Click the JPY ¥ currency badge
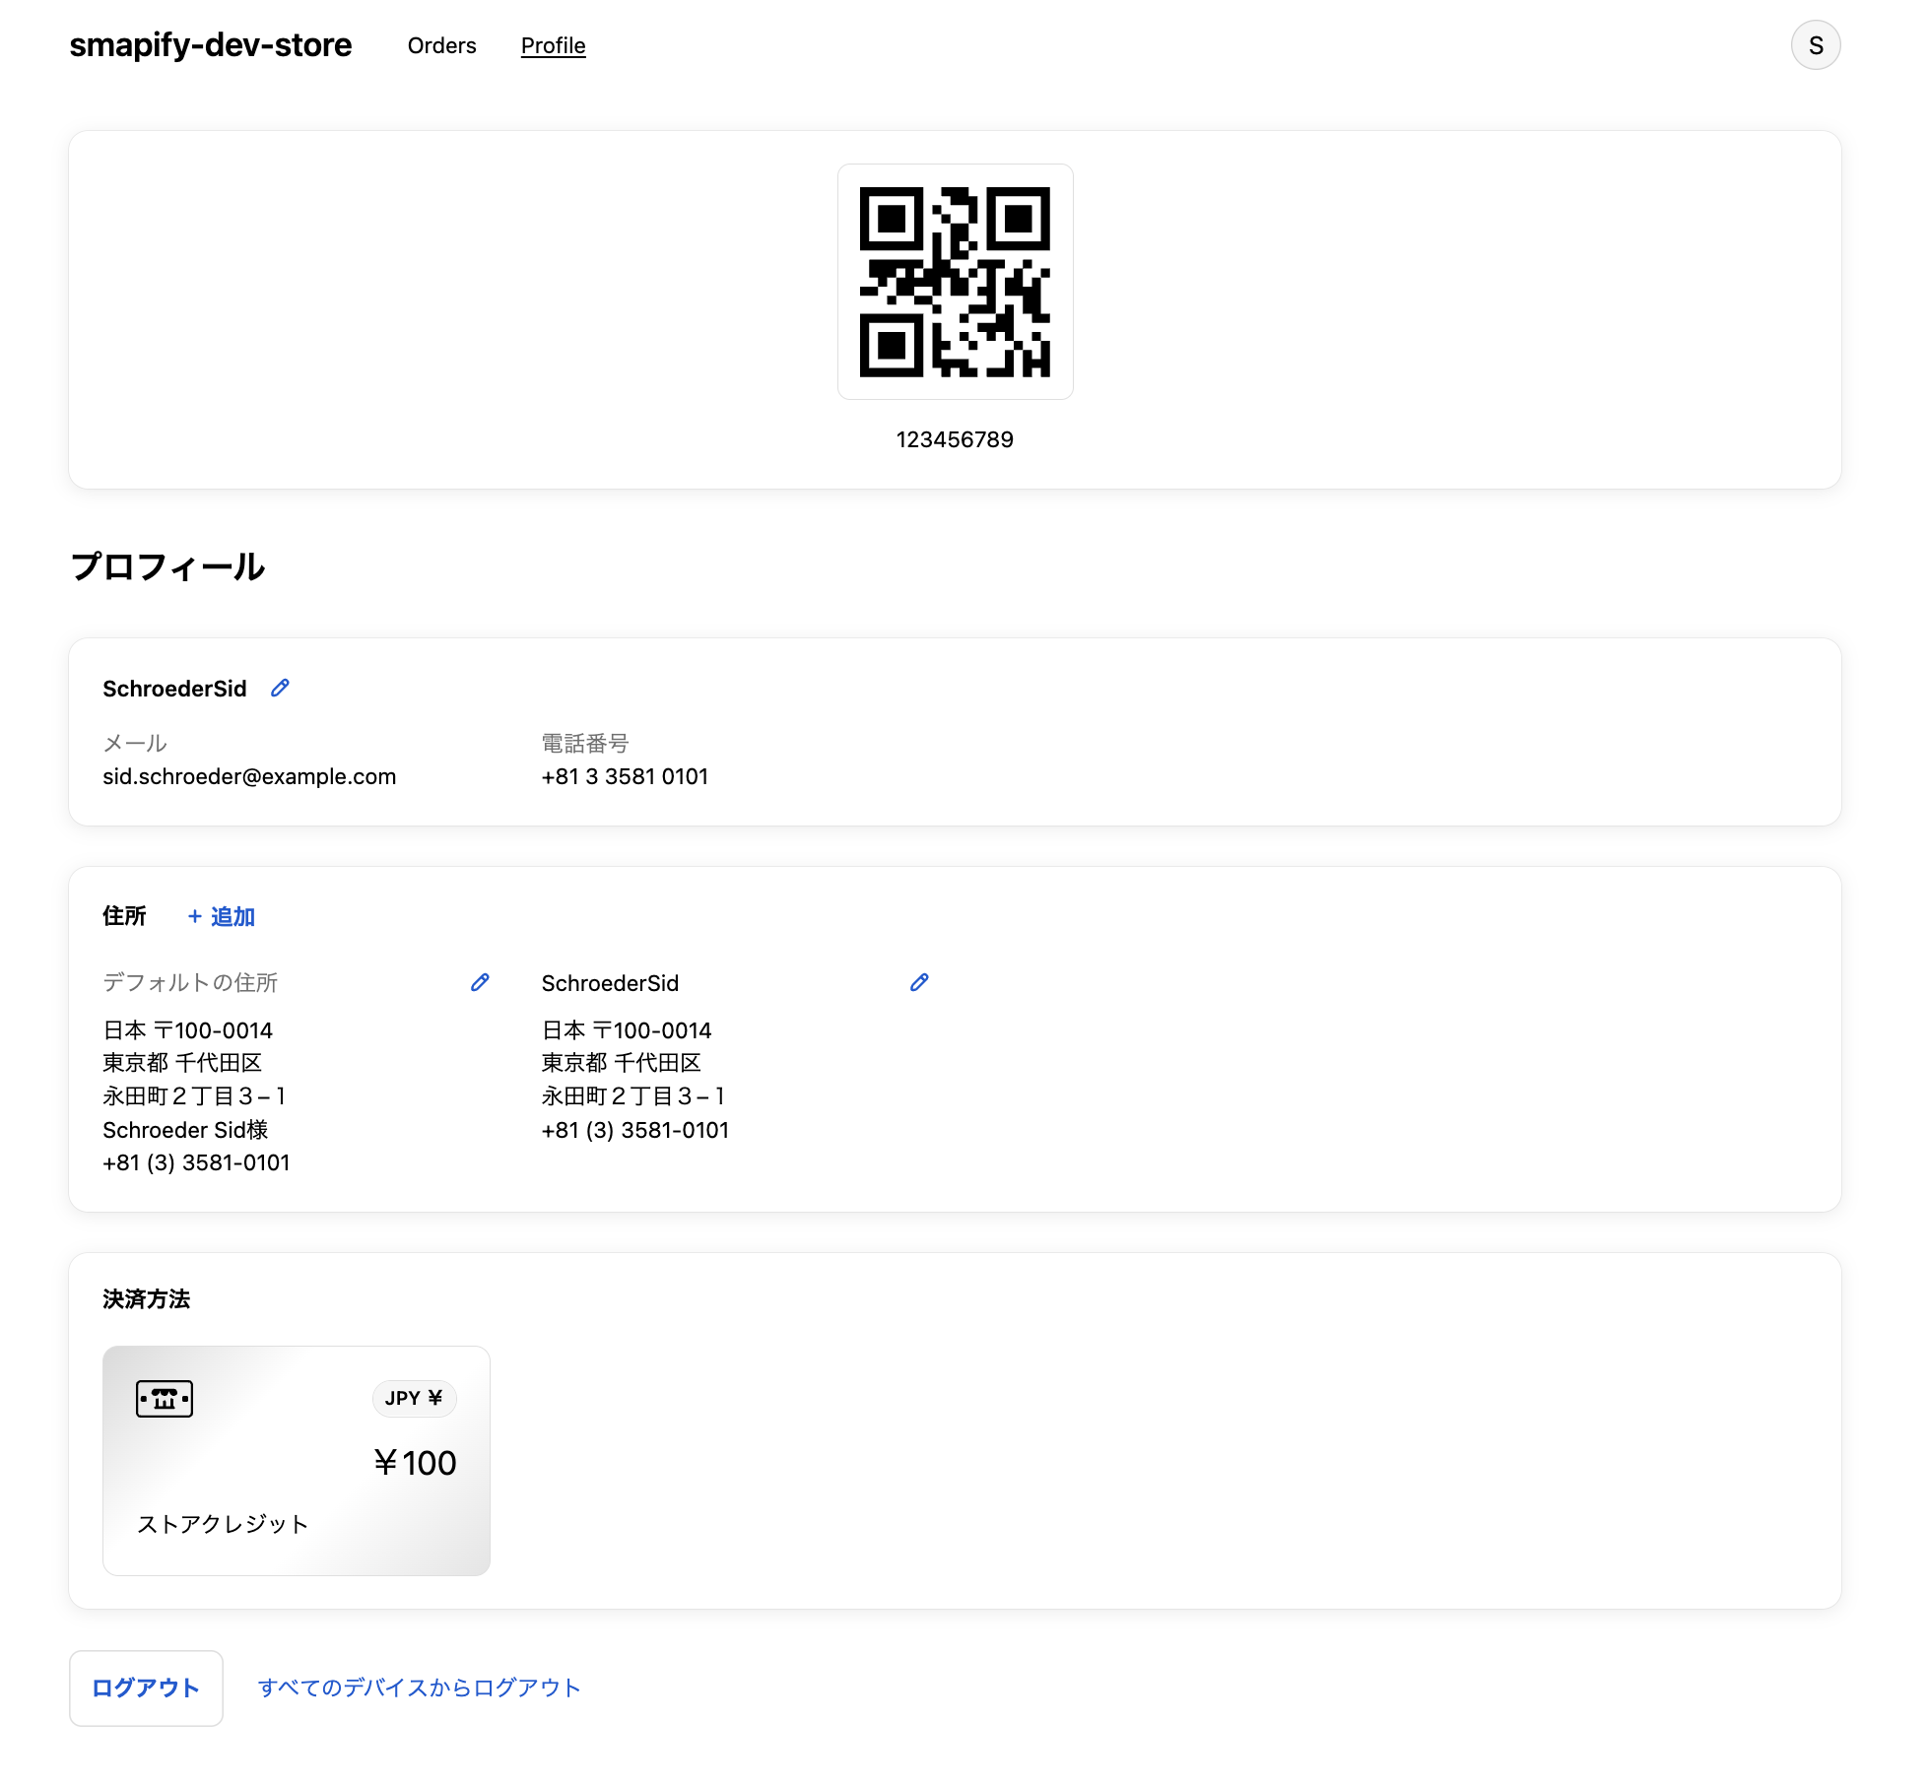Viewport: 1927px width, 1787px height. tap(415, 1398)
